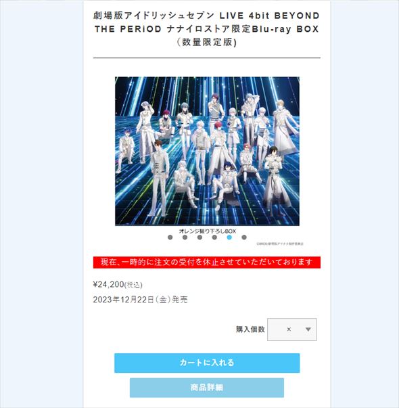Click the オレンジ描り下ろしBOX image caption
The width and height of the screenshot is (399, 408).
[x=208, y=231]
